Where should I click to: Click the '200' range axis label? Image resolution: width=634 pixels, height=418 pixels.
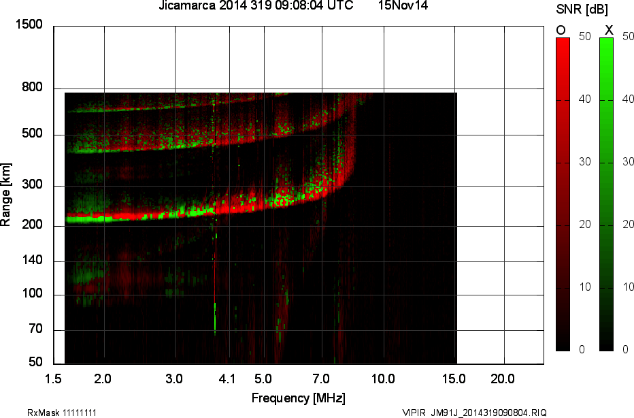tap(32, 225)
